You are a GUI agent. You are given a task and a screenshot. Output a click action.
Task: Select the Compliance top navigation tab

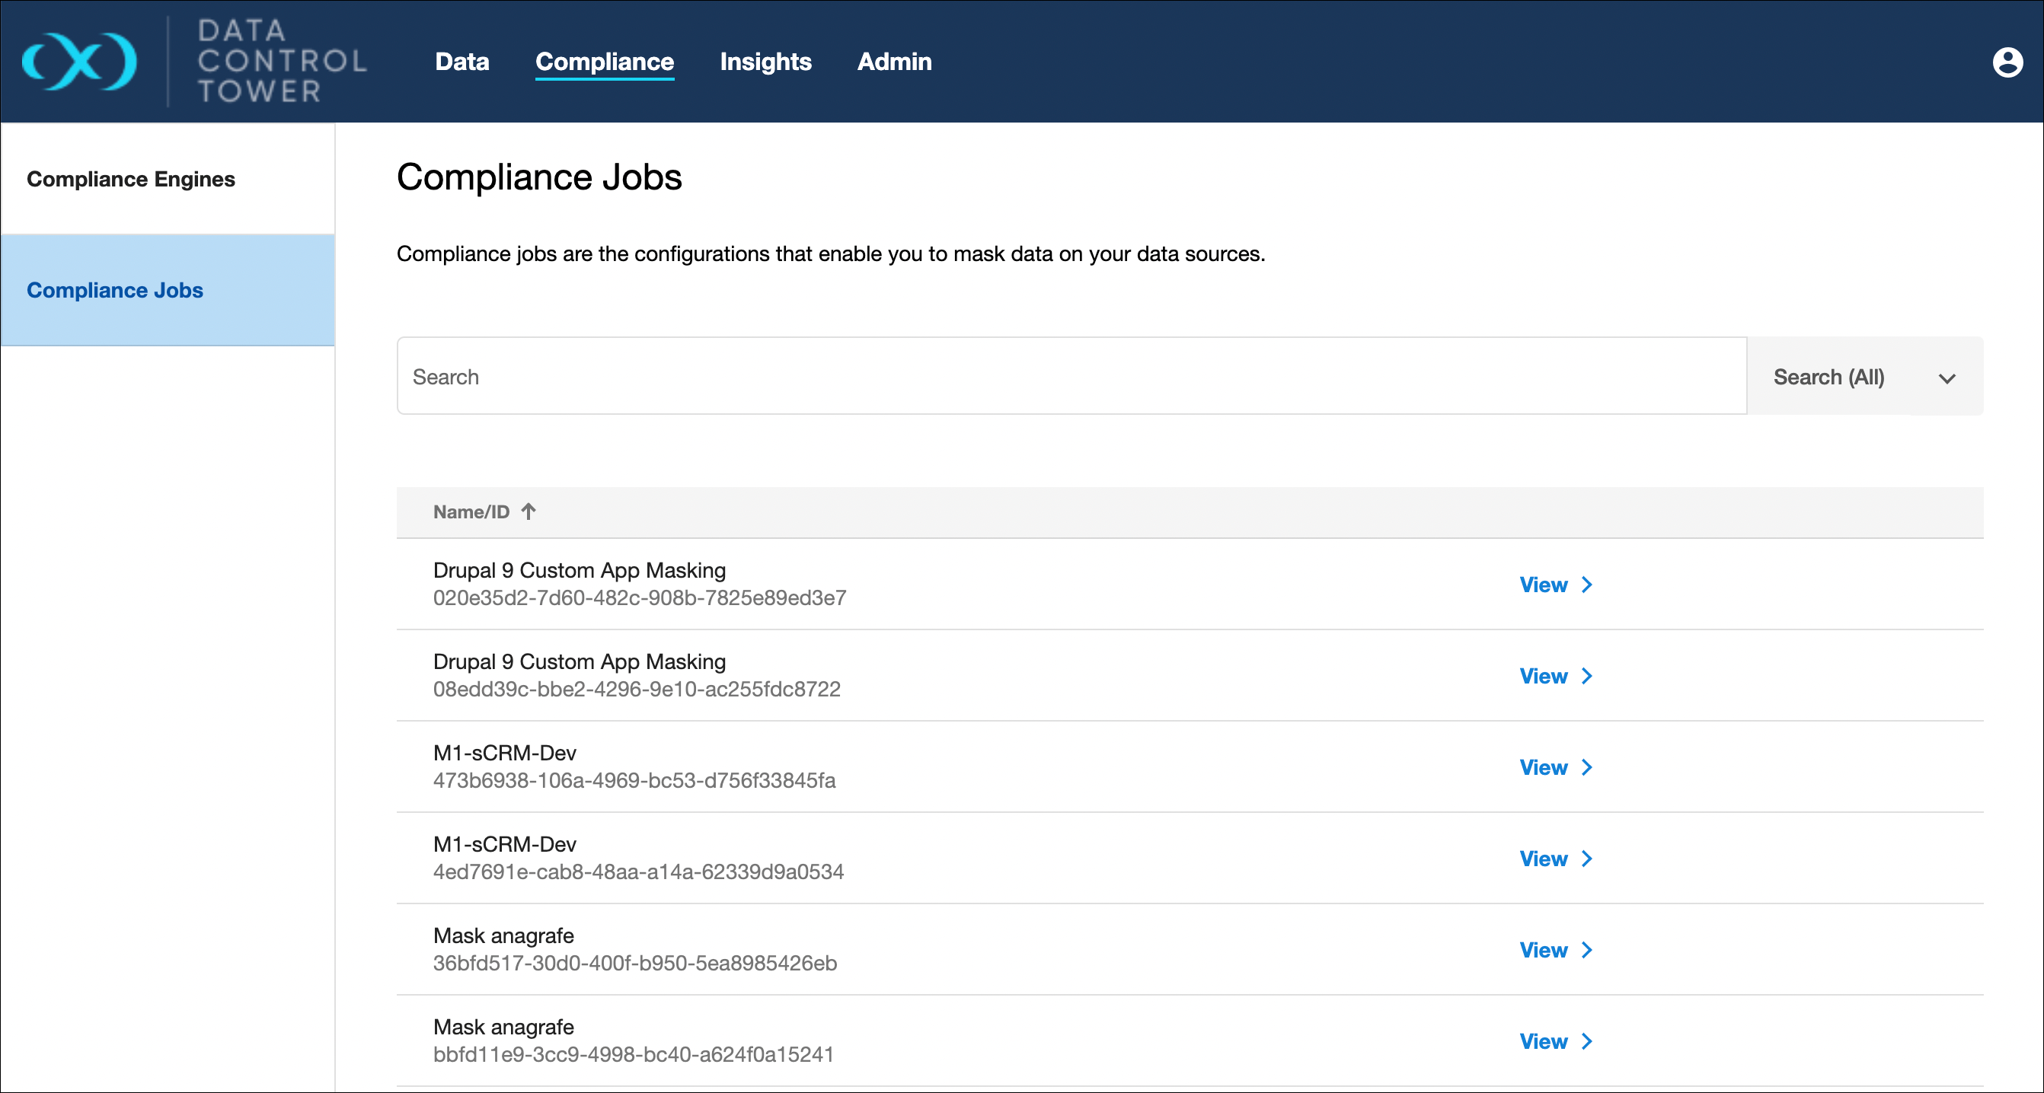point(604,61)
